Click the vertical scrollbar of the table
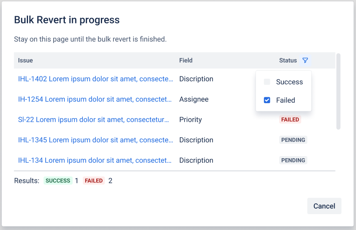 tap(338, 91)
